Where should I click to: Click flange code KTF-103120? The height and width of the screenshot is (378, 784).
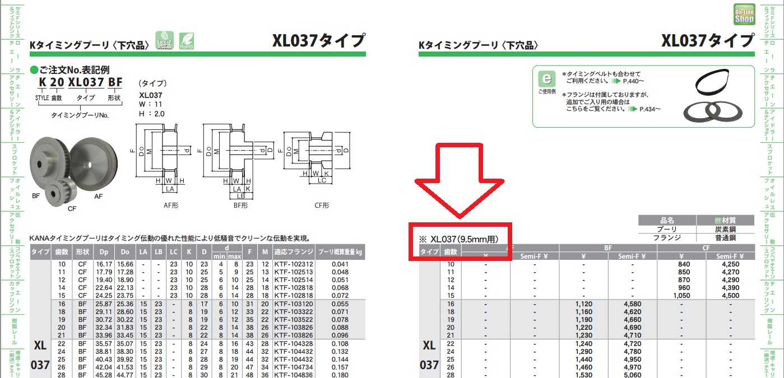click(x=294, y=303)
